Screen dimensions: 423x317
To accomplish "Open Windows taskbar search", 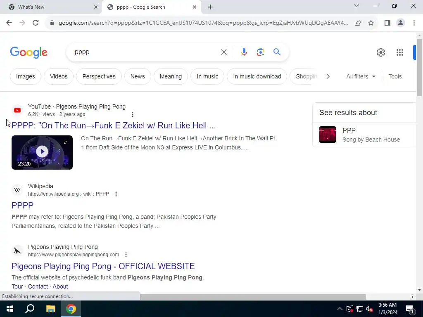I will pos(30,309).
